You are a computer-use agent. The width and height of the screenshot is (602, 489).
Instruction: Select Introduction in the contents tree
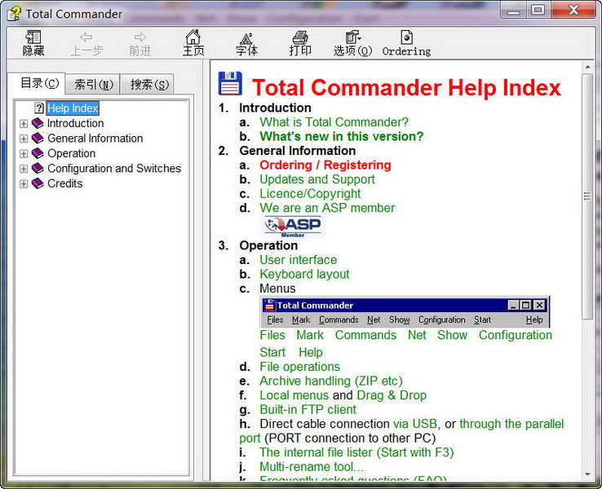75,123
